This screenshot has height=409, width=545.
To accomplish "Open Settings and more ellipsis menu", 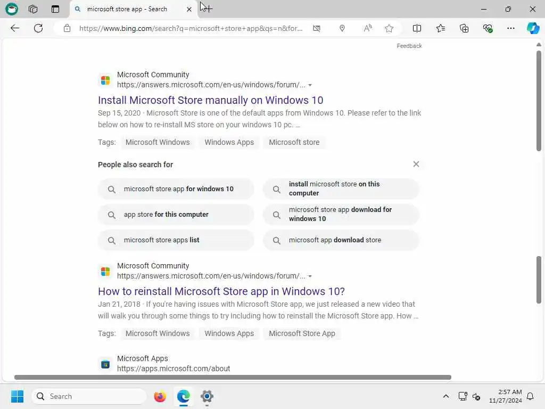I will coord(510,28).
